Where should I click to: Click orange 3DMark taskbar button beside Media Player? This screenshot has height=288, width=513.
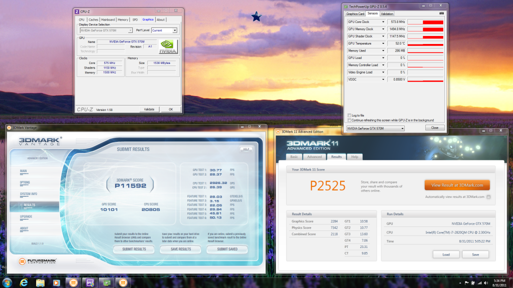[x=73, y=283]
